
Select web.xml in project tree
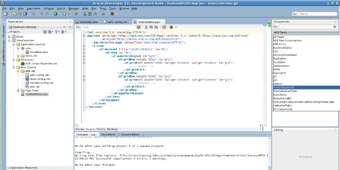click(x=35, y=87)
